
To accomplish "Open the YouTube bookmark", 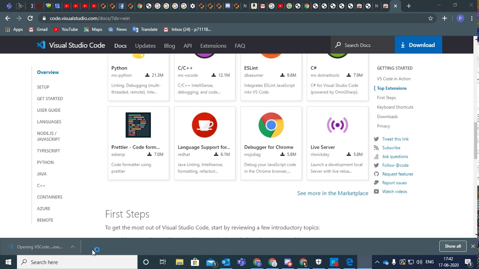I will pyautogui.click(x=65, y=30).
